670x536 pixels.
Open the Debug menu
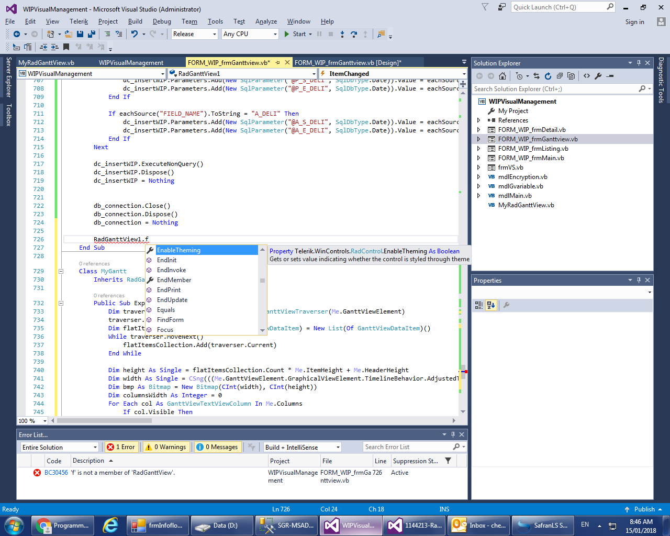tap(162, 21)
